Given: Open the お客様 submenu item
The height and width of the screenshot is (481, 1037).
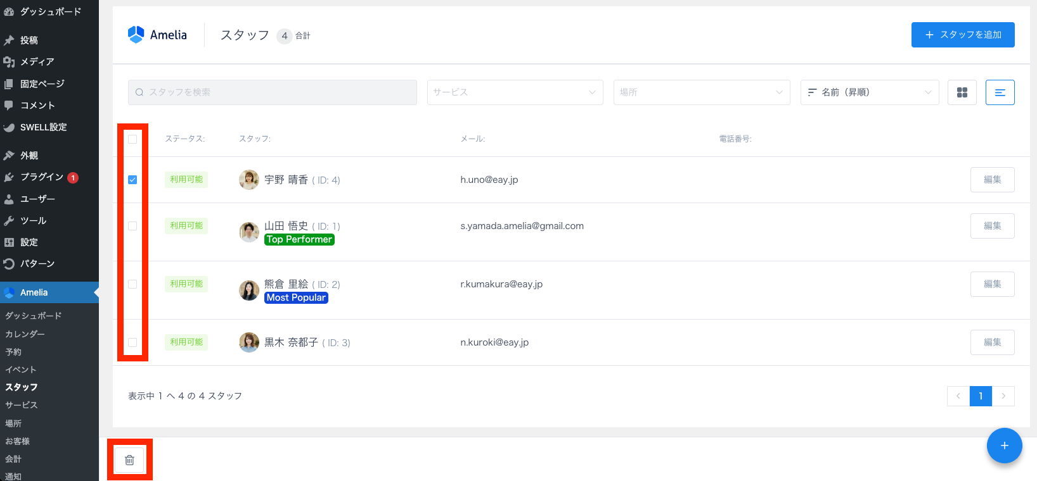Looking at the screenshot, I should point(18,441).
